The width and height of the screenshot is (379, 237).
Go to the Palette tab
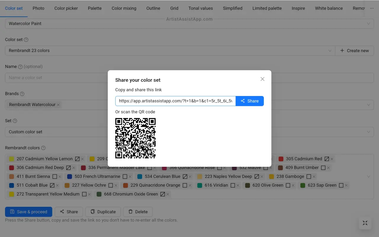pyautogui.click(x=95, y=8)
